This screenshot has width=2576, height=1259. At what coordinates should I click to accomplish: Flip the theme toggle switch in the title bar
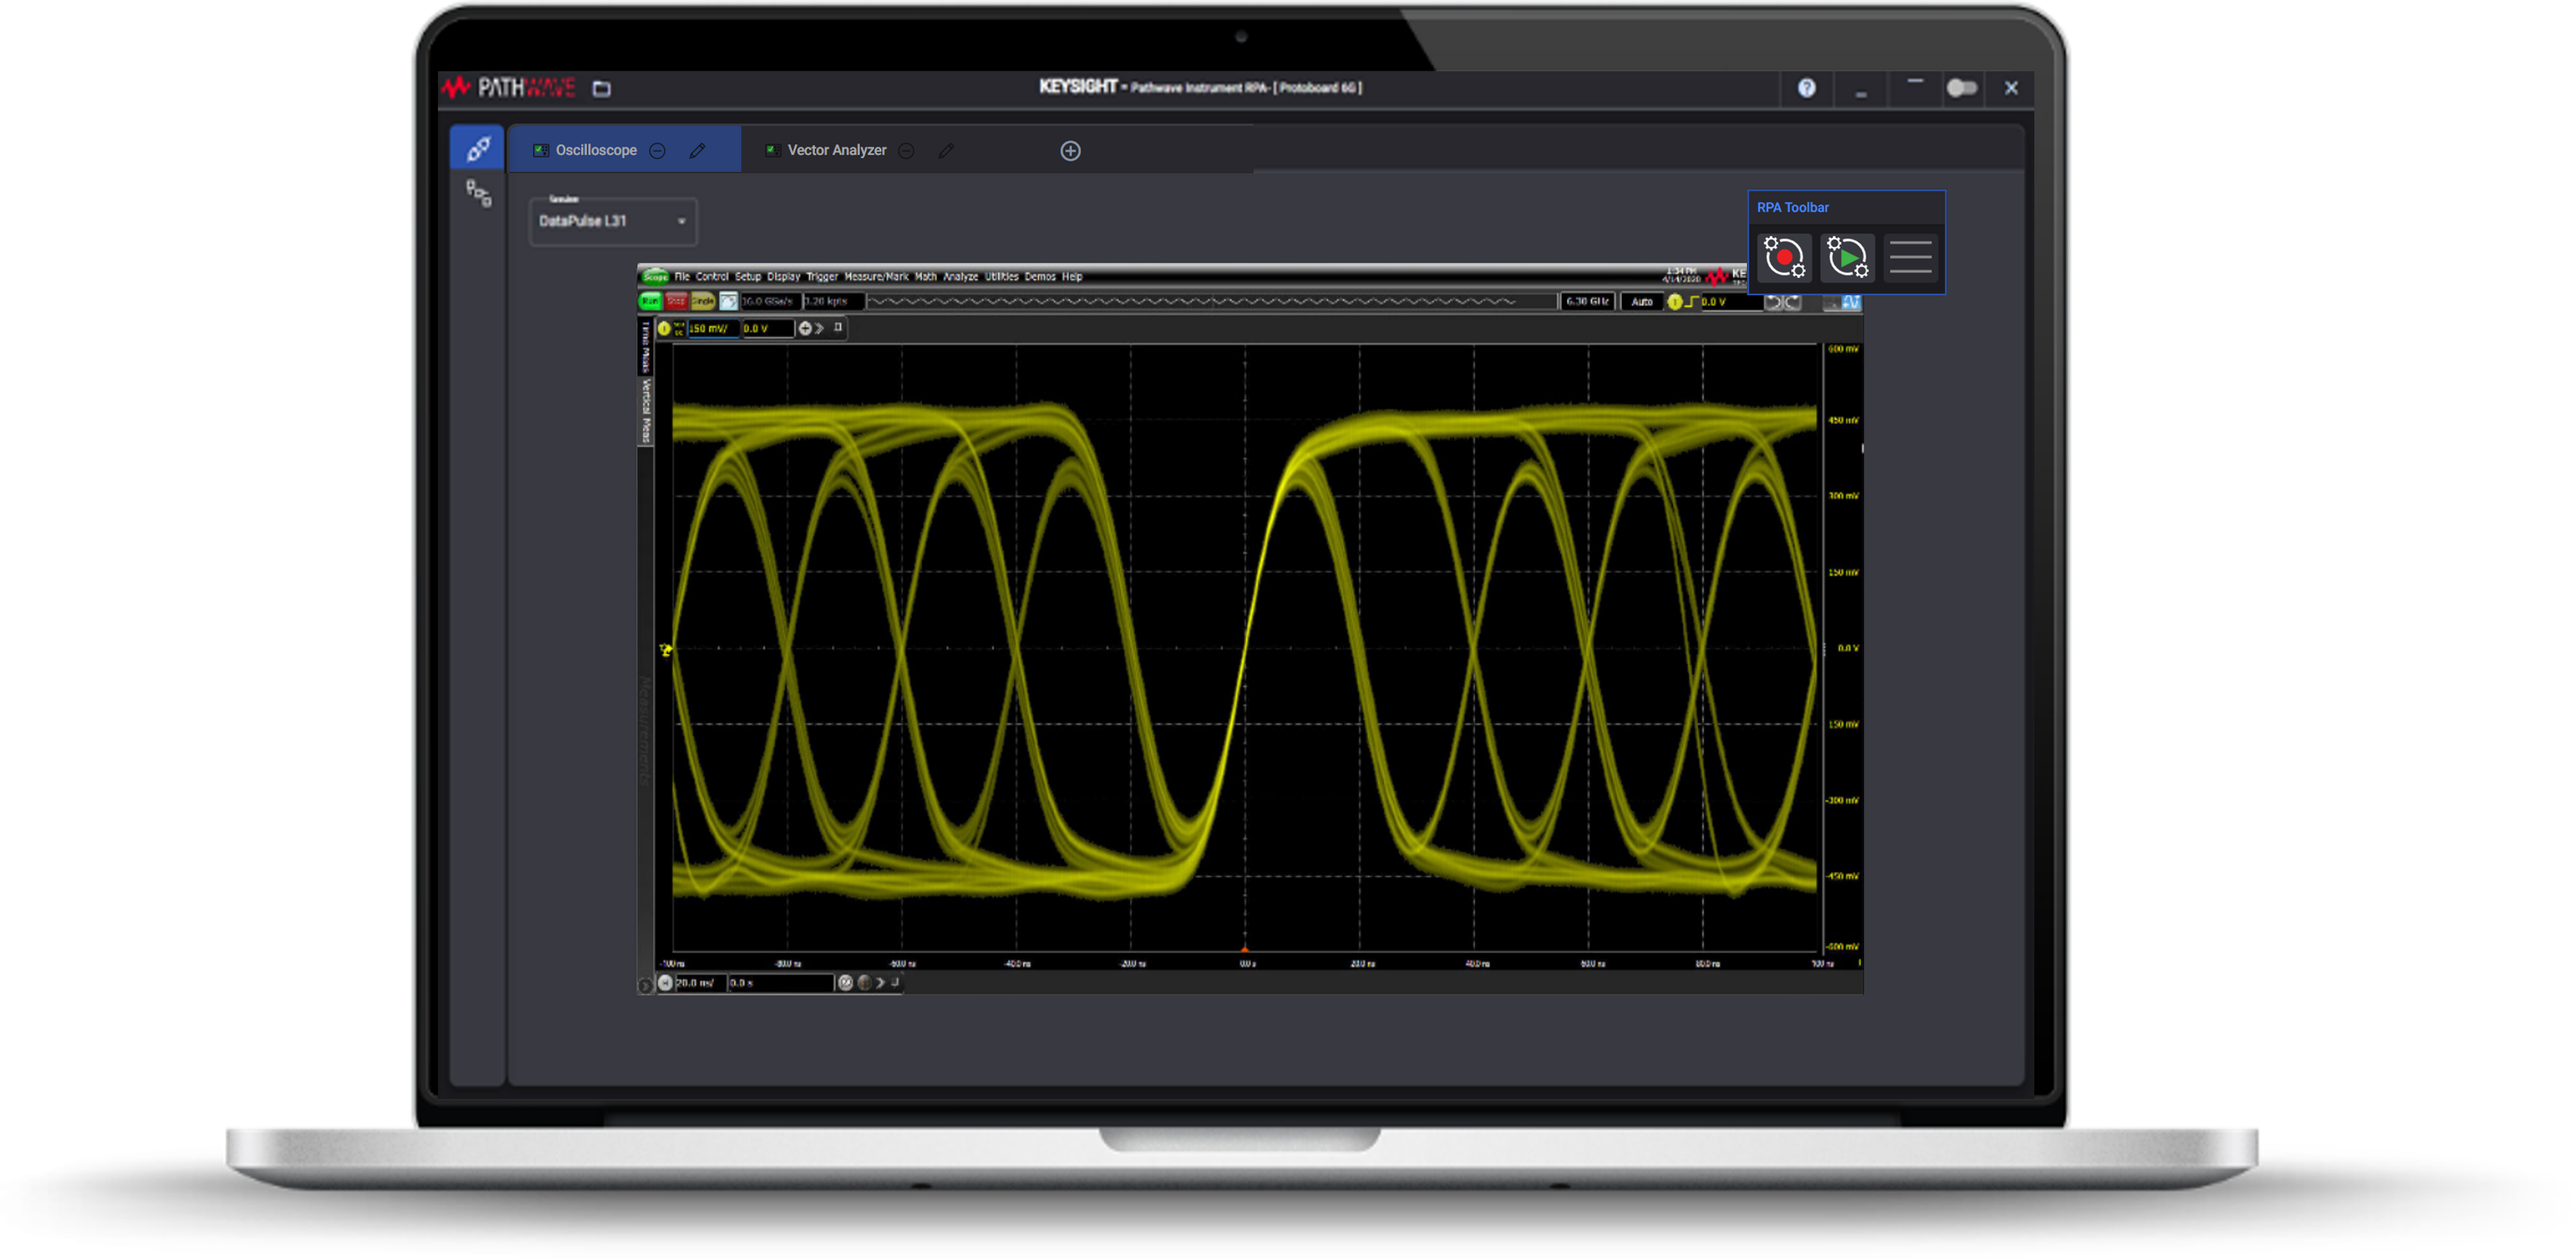tap(1962, 88)
